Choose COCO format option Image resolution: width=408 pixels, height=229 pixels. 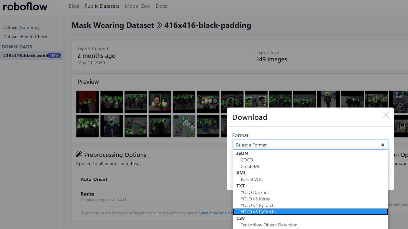click(x=310, y=160)
